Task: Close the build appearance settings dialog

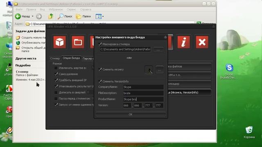Action: tap(165, 37)
